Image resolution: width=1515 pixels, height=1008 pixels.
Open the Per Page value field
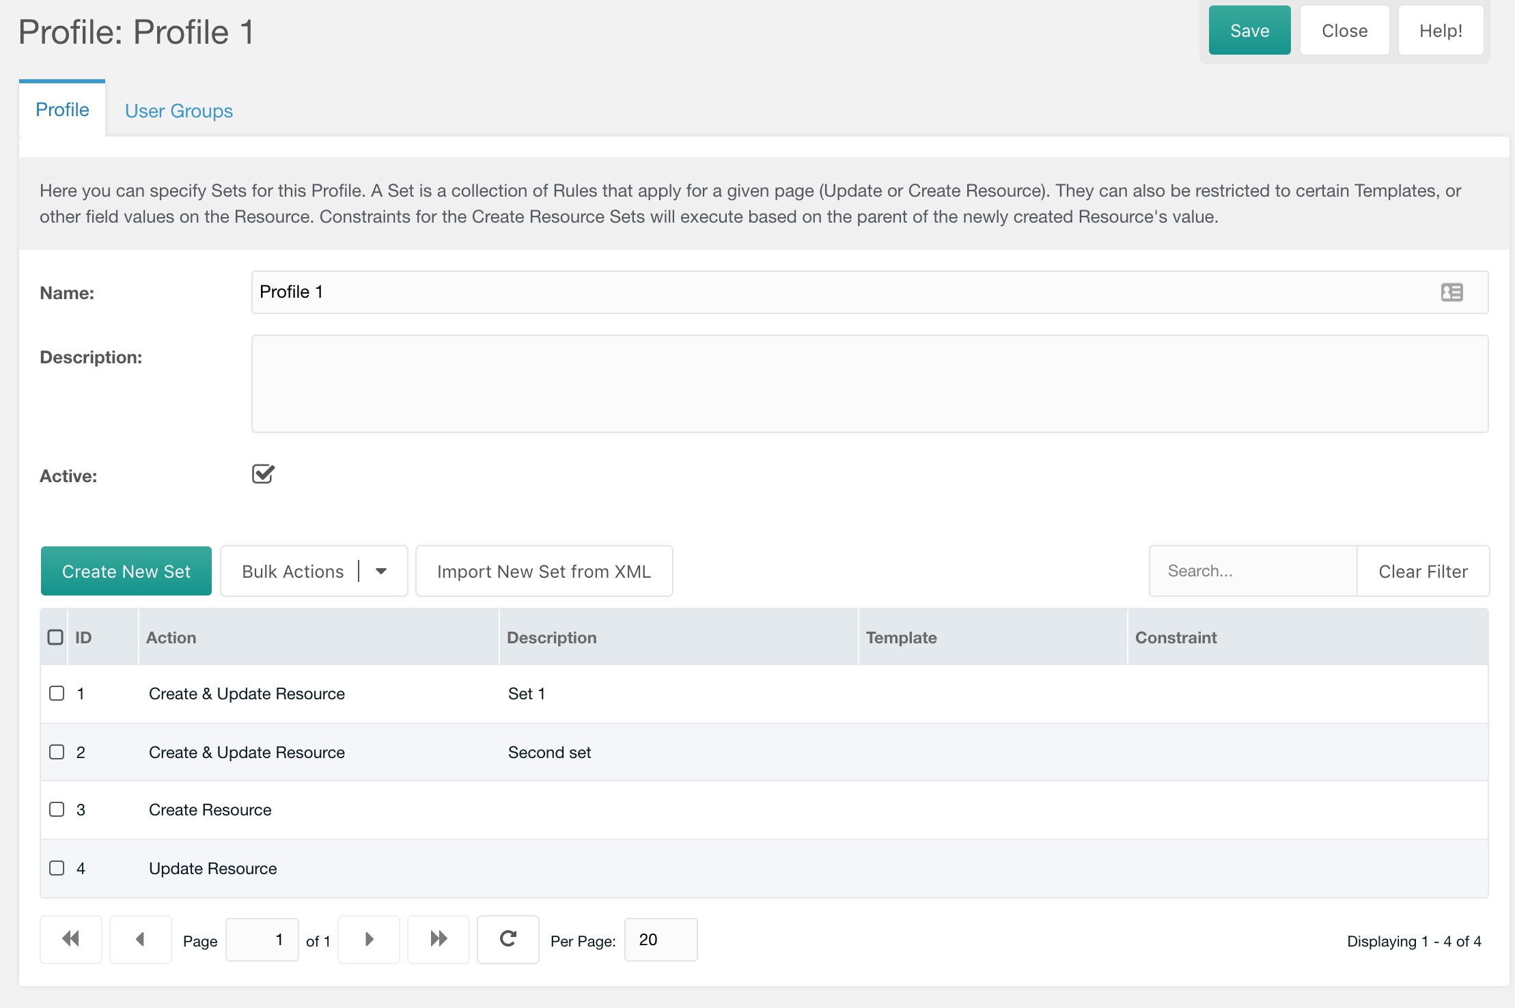(660, 939)
